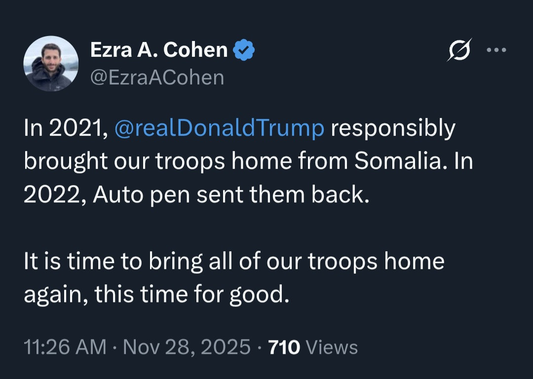Click the display name Ezra A. Cohen
Image resolution: width=533 pixels, height=379 pixels.
(159, 50)
